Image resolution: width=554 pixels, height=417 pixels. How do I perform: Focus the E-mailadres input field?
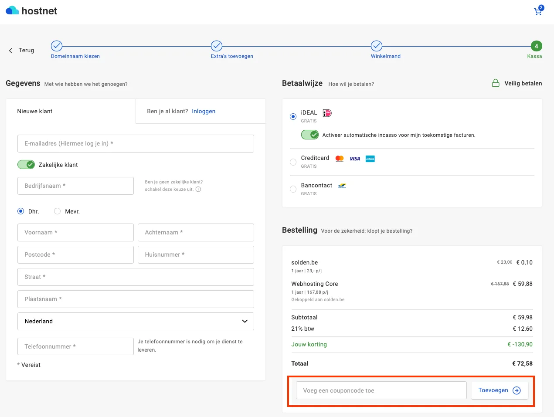(136, 143)
